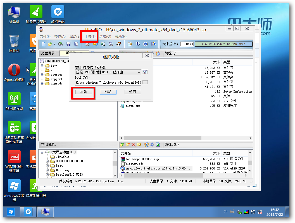Open the 虚拟 ISO 驱动器 (K:) dropdown

pos(108,72)
